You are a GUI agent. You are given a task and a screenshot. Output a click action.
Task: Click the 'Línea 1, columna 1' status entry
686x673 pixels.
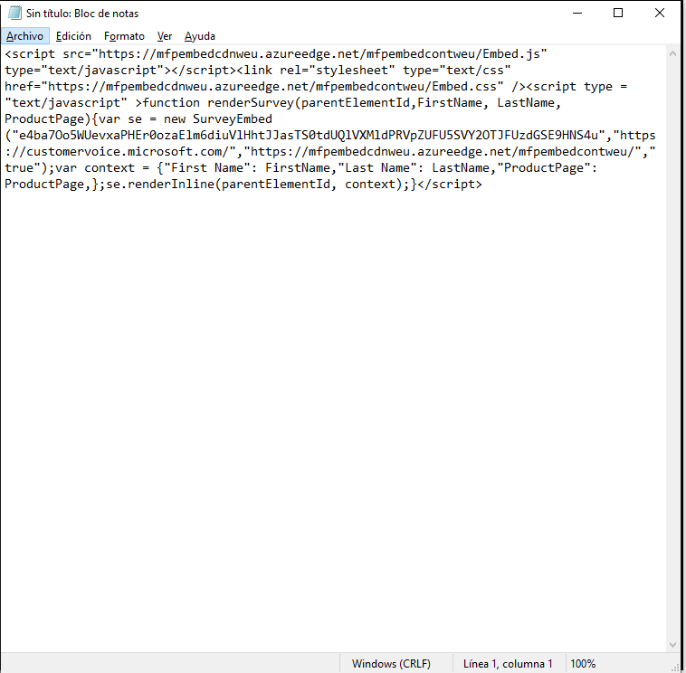tap(508, 664)
